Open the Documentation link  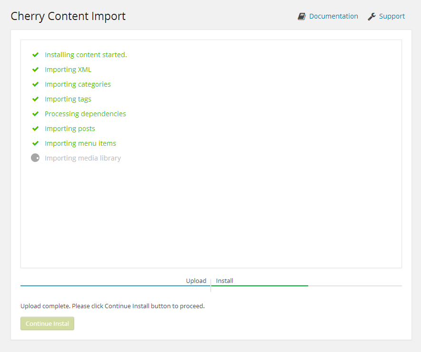pyautogui.click(x=333, y=16)
